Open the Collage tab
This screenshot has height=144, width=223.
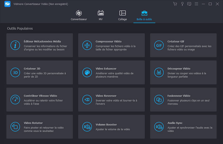click(x=122, y=16)
